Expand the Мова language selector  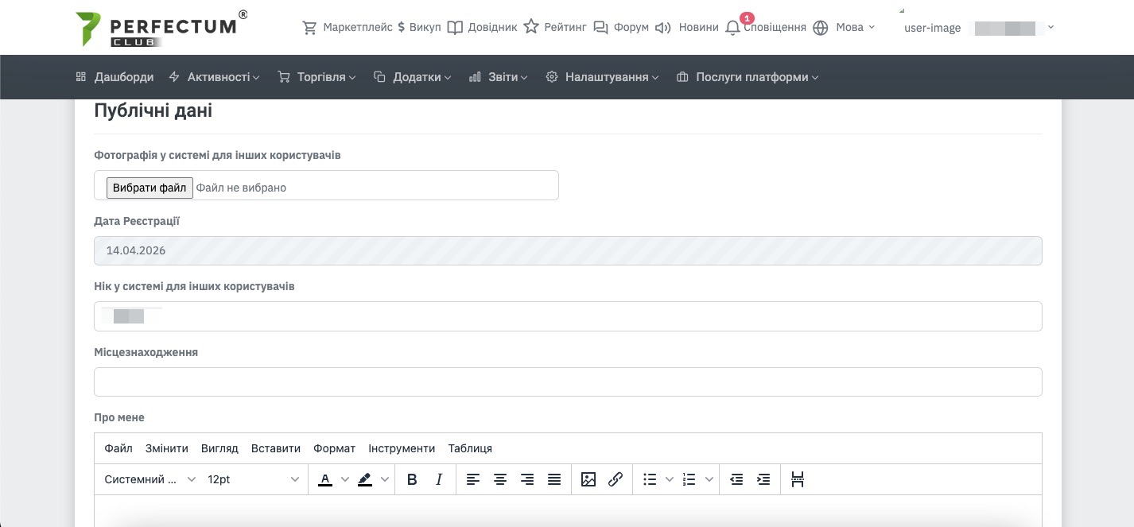click(x=849, y=28)
